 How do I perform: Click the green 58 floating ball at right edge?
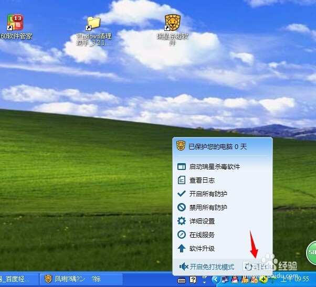point(311,252)
